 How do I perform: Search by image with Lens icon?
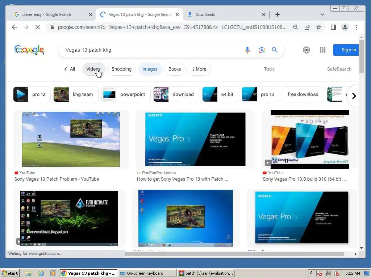pos(262,50)
